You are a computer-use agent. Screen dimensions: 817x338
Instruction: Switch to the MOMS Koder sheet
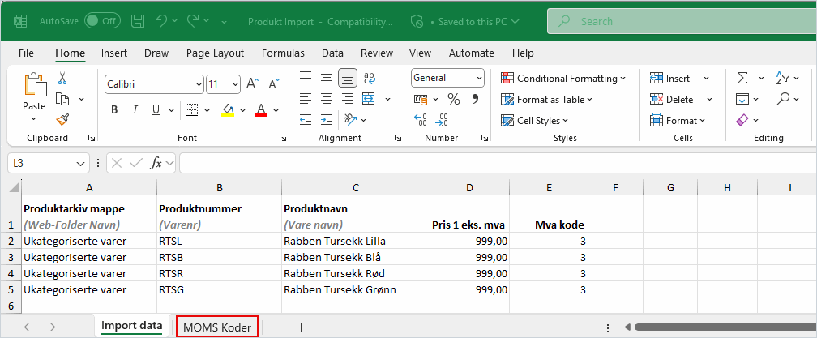(217, 327)
